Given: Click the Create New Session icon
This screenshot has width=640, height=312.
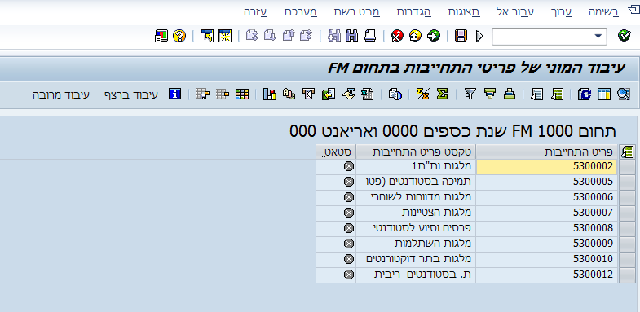Looking at the screenshot, I should click(225, 36).
